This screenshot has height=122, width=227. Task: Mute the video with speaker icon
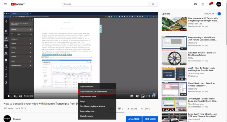pos(20,96)
